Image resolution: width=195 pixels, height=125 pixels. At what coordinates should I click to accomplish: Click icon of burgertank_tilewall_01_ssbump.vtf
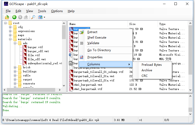point(71,72)
